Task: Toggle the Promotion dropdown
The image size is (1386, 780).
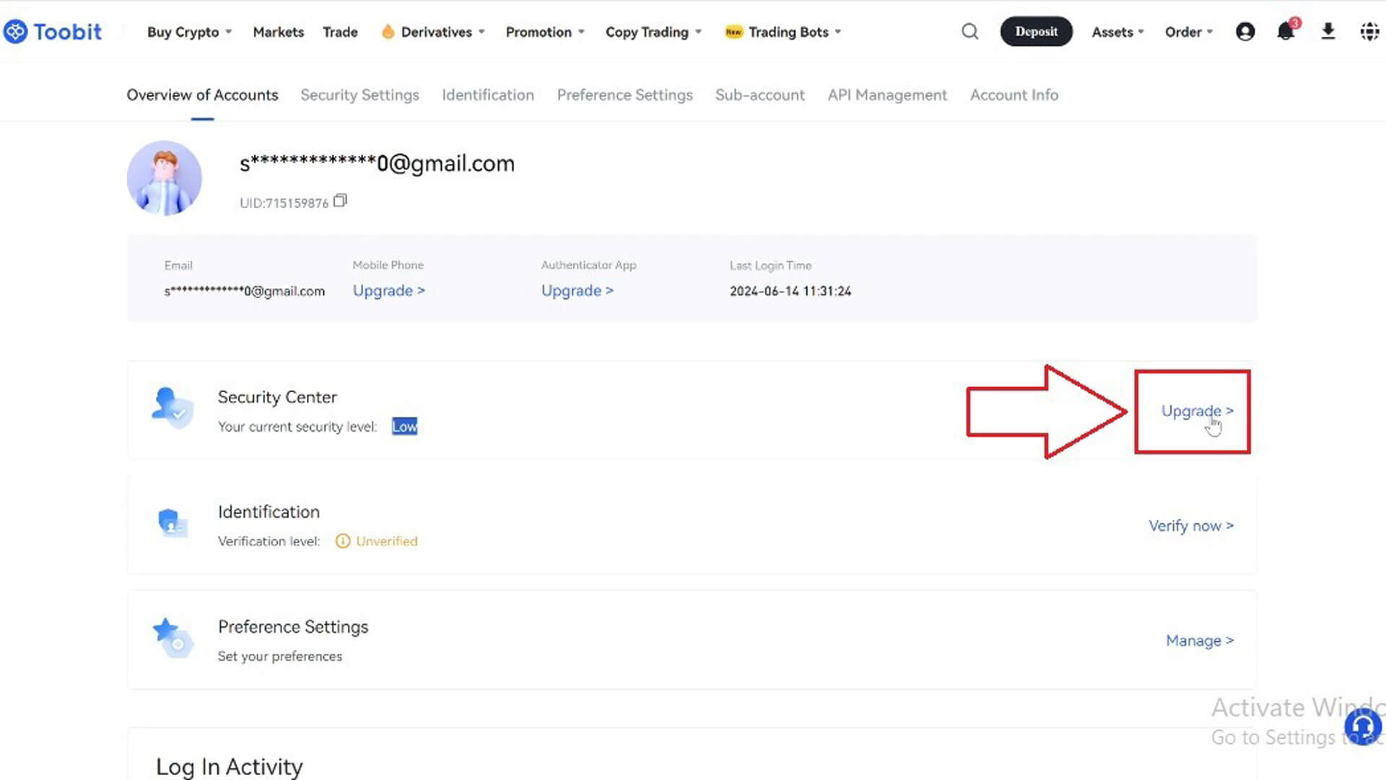Action: coord(544,32)
